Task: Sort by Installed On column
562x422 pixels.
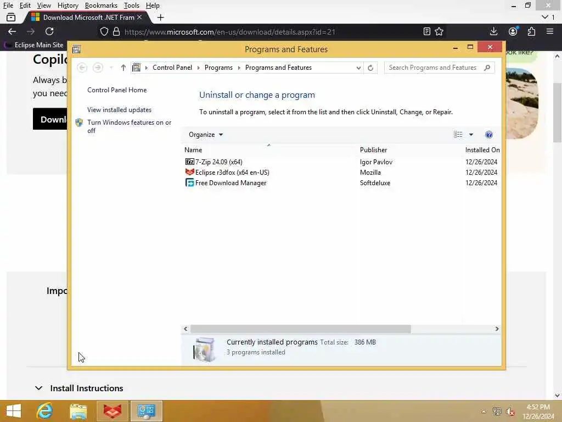Action: point(482,150)
